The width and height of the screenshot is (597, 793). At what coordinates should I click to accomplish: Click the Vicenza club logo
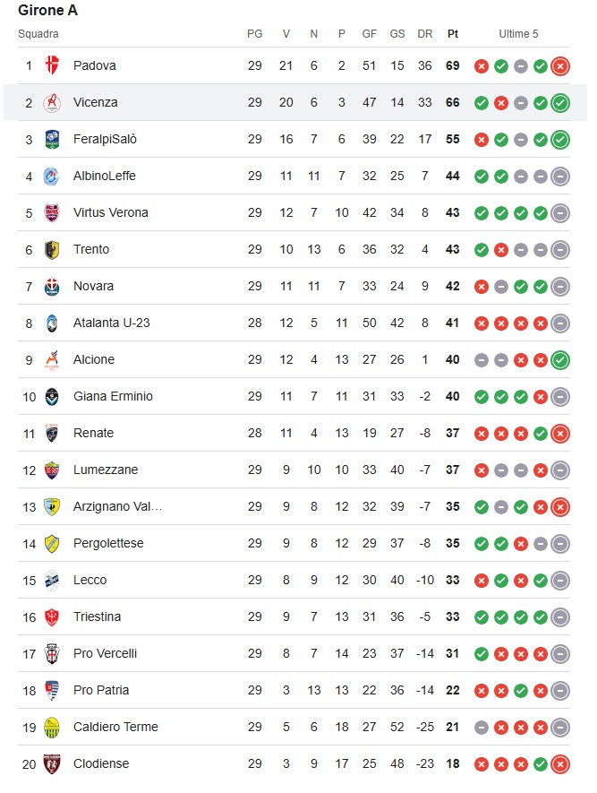pos(52,103)
